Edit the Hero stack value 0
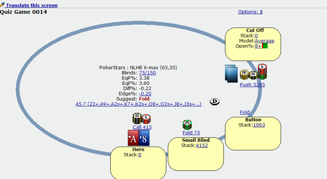Image resolution: width=327 pixels, height=179 pixels. [140, 155]
